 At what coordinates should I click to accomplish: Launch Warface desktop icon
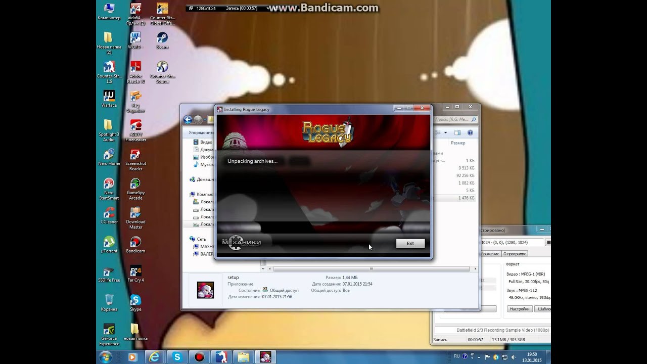click(109, 99)
